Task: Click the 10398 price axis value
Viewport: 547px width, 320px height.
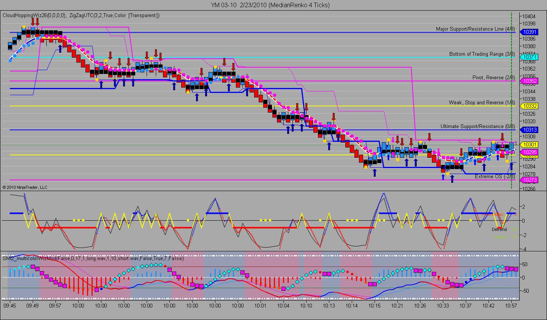Action: click(529, 24)
